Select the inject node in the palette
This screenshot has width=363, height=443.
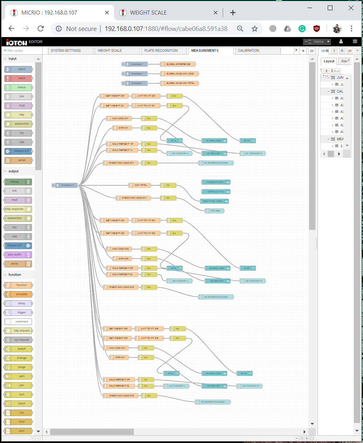18,69
